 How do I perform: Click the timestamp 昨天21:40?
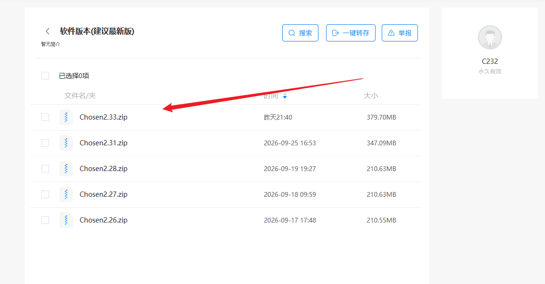(x=278, y=117)
